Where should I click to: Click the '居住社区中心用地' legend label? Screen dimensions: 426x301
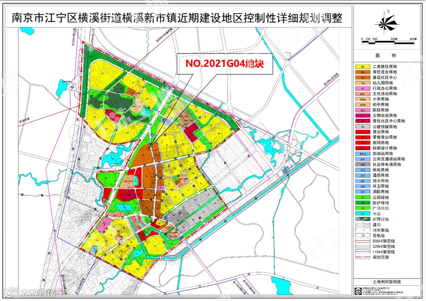389,121
